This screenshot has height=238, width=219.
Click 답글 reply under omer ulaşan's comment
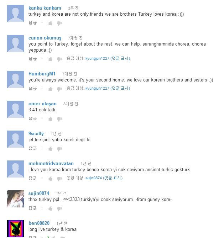point(33,118)
